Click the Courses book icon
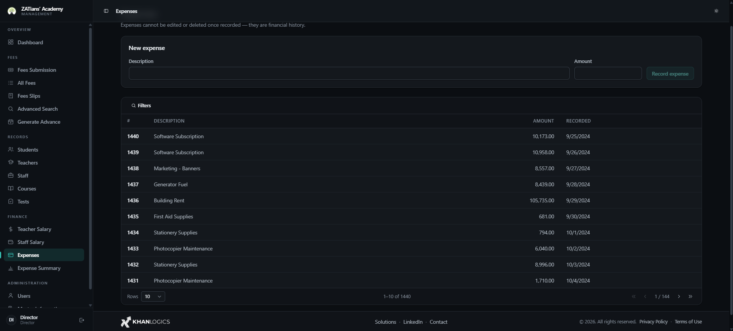 pos(11,189)
